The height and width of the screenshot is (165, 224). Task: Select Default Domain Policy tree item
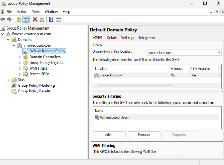44,51
